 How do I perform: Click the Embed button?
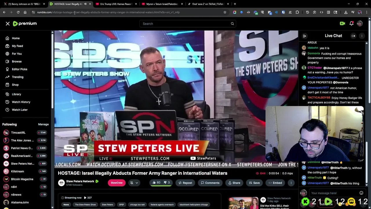[275, 183]
